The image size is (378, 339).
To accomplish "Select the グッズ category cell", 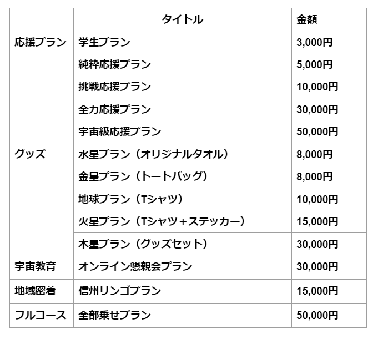I will [30, 154].
